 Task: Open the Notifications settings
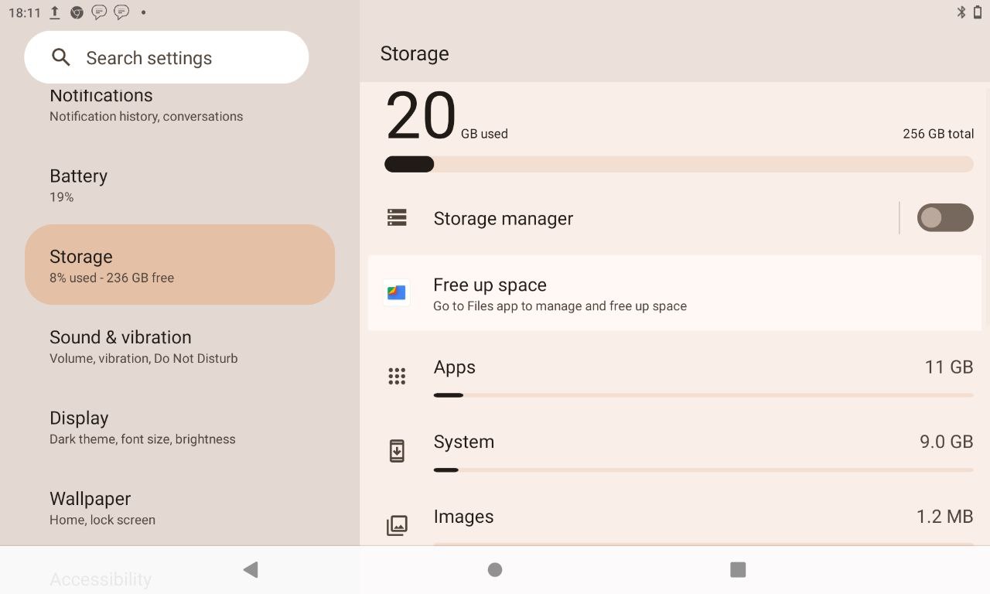(179, 104)
